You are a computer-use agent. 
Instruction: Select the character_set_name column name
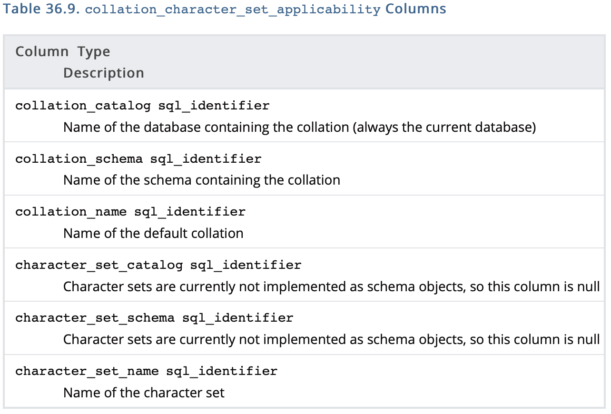tap(87, 371)
